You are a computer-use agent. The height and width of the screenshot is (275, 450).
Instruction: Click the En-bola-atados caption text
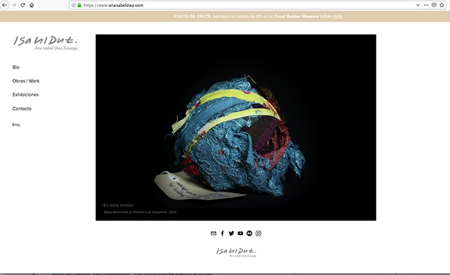[118, 205]
